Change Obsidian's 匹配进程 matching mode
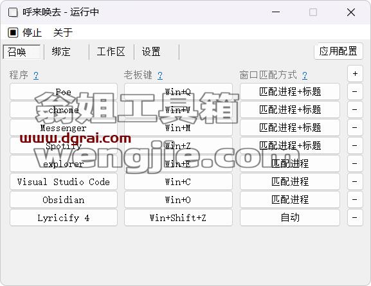371x286 pixels. [x=290, y=200]
